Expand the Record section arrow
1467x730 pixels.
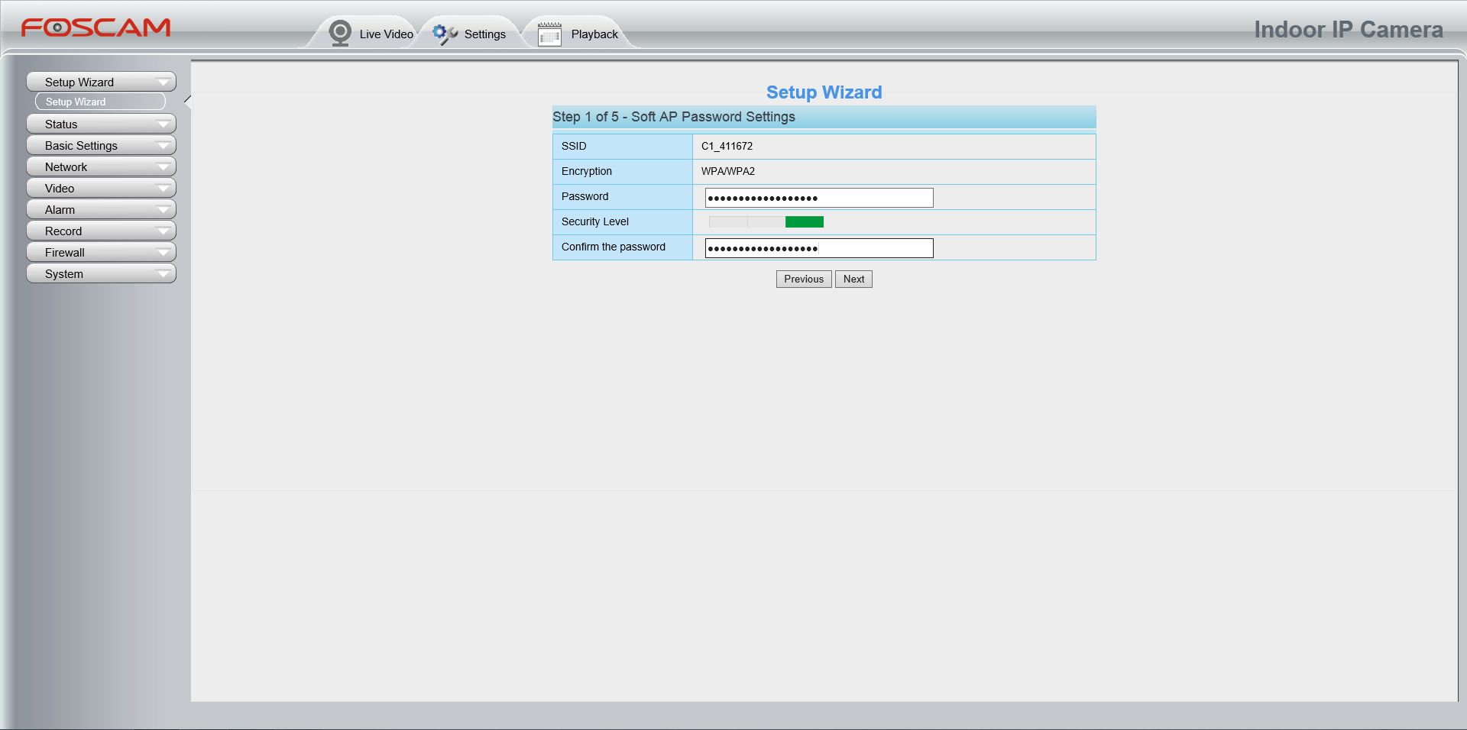163,231
